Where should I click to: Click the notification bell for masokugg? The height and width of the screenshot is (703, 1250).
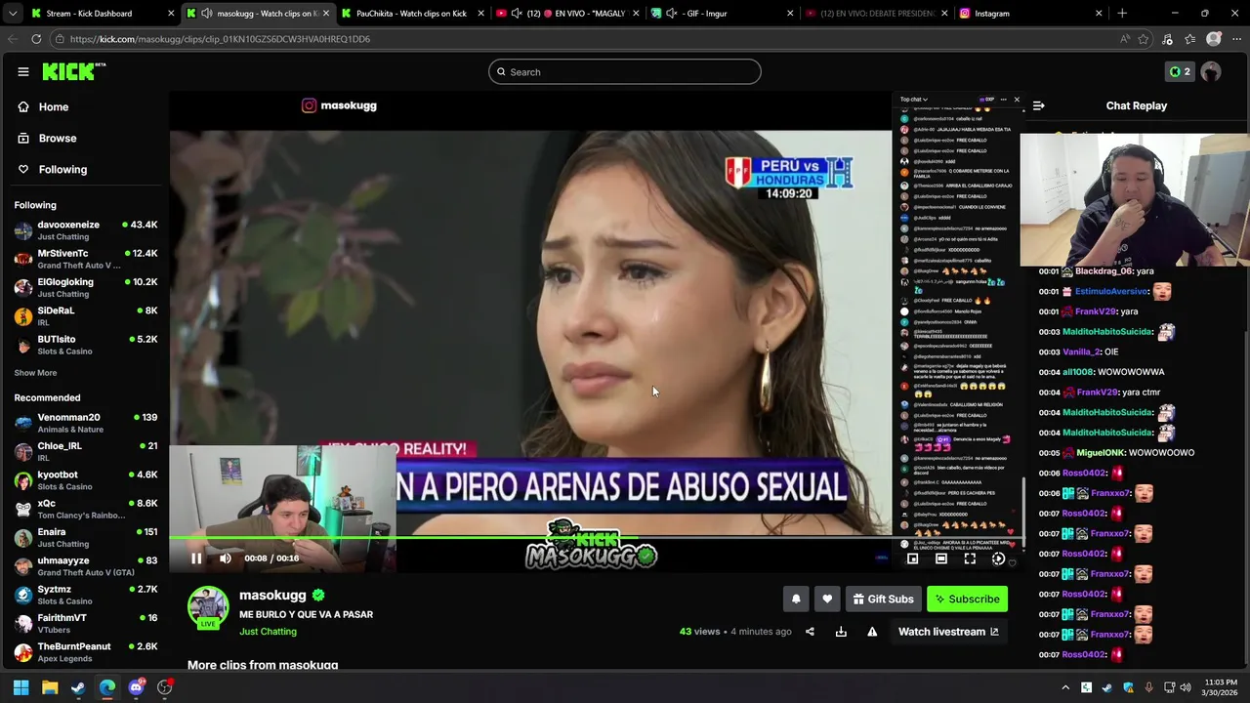click(796, 599)
